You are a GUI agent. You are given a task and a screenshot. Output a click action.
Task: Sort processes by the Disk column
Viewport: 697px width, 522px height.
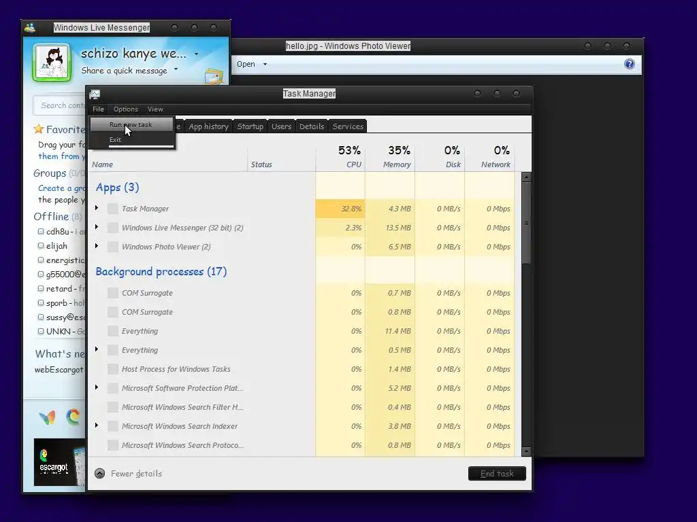click(440, 157)
